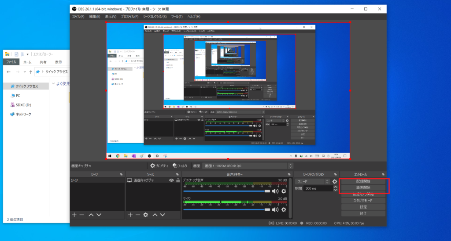Open Explorer's quick access toolbar customize arrow
The width and height of the screenshot is (451, 241).
[x=28, y=54]
